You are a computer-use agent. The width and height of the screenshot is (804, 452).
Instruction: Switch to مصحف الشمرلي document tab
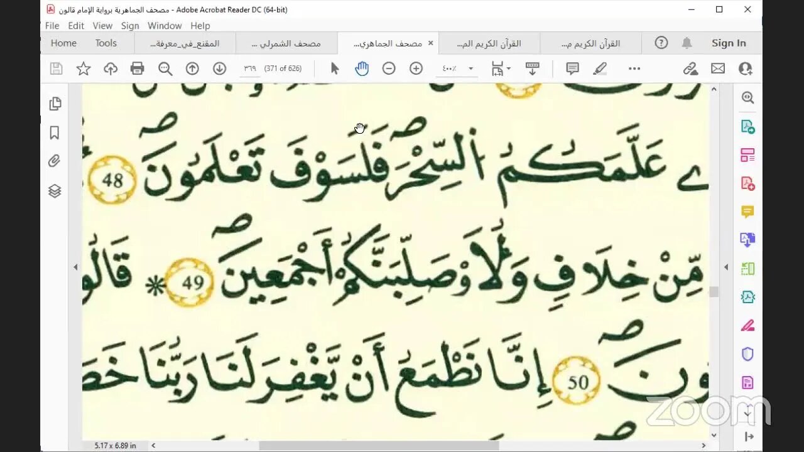pyautogui.click(x=286, y=43)
